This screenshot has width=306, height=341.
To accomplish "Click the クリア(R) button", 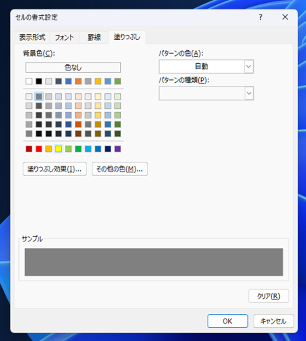I will click(269, 296).
